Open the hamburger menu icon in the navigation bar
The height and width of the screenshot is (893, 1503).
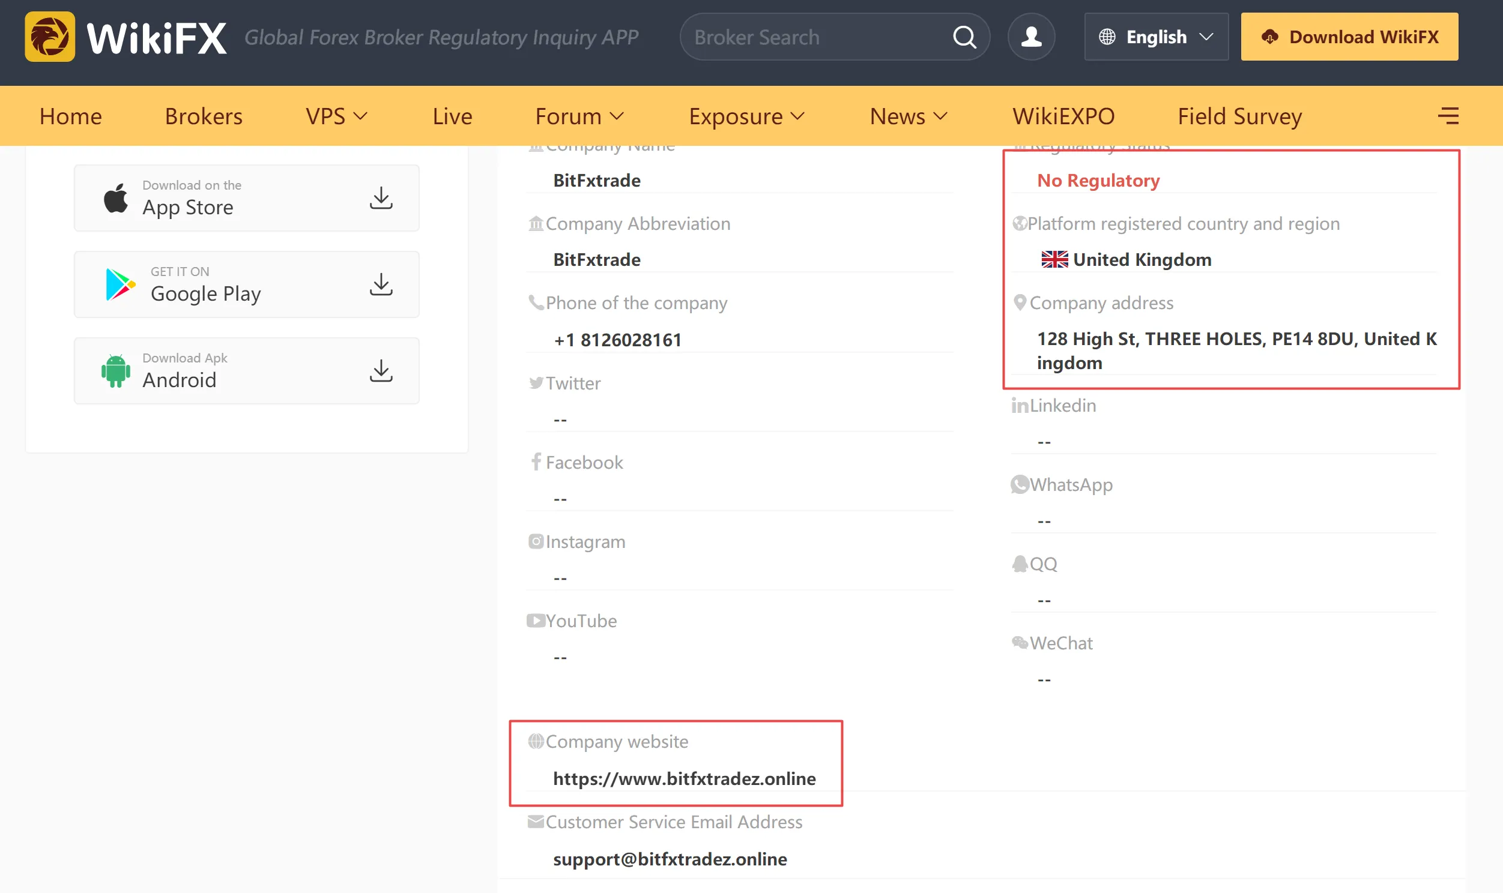tap(1448, 116)
